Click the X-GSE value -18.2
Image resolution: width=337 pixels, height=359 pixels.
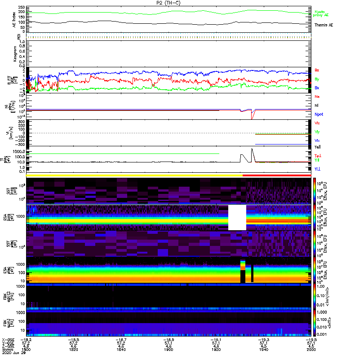point(26,340)
